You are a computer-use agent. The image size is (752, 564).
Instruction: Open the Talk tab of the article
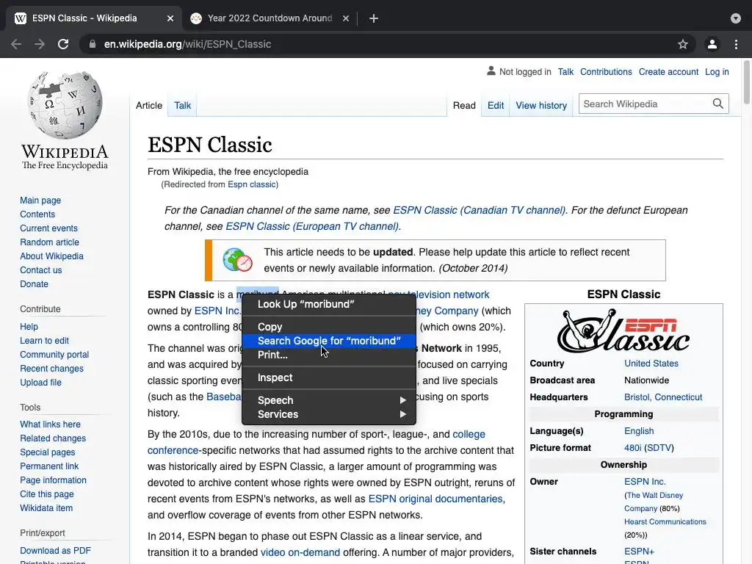182,105
